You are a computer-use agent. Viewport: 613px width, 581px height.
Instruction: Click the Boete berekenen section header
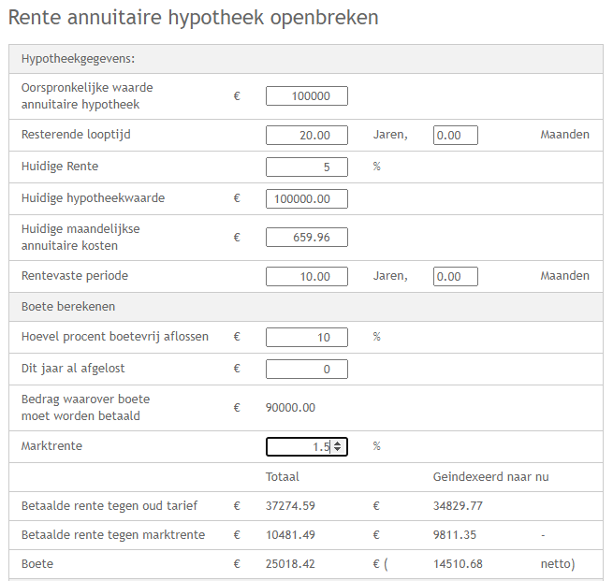(306, 307)
